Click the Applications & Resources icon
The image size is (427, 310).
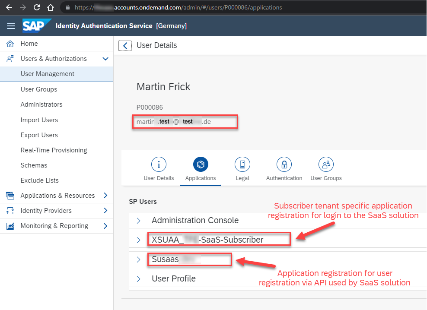click(x=10, y=196)
